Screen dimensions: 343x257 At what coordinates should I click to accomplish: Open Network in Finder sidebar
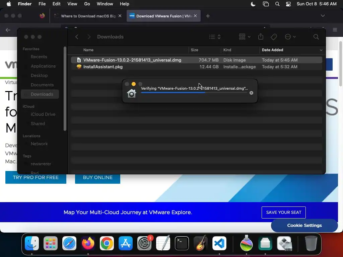point(39,144)
